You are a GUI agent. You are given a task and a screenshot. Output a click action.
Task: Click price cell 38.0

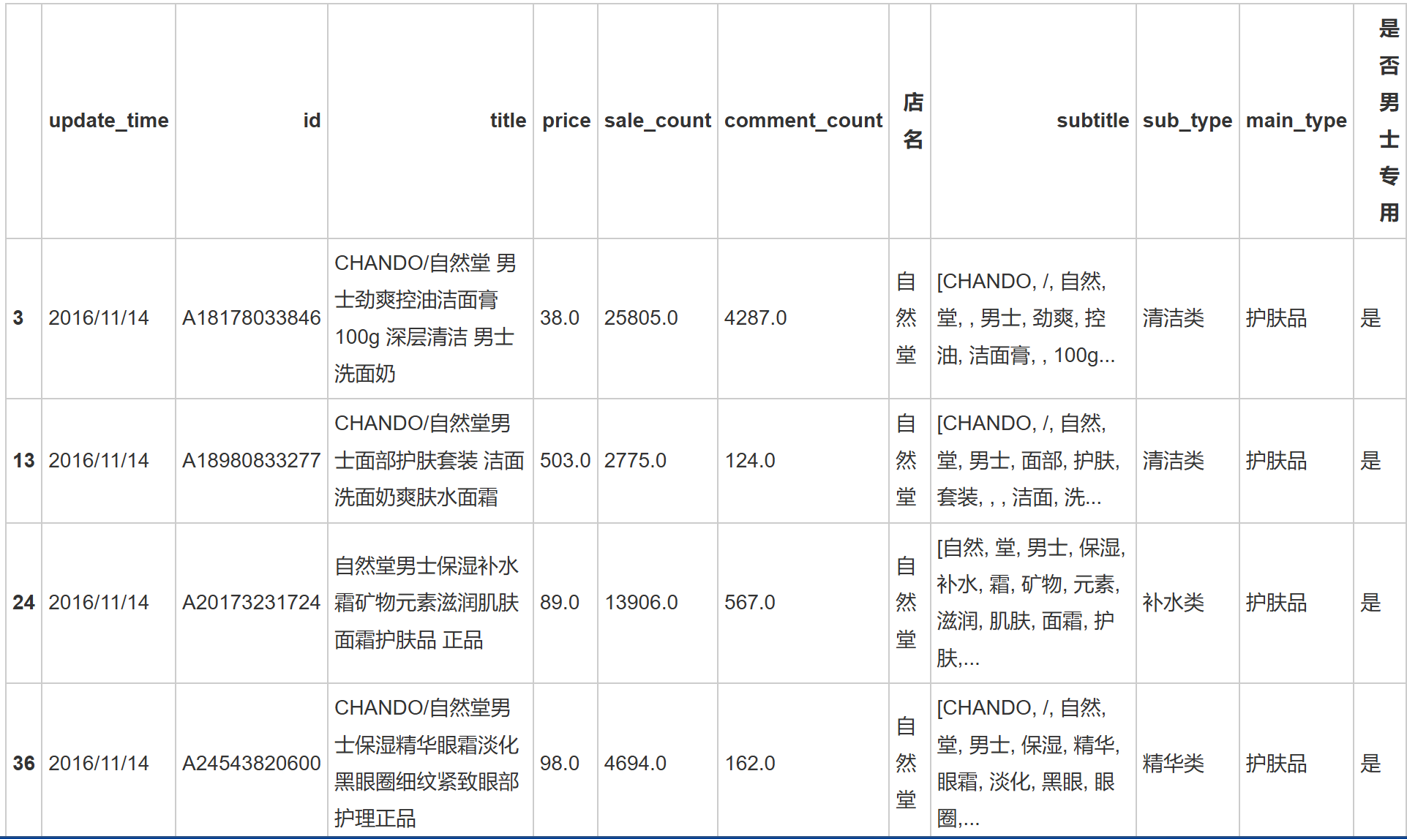(x=566, y=318)
